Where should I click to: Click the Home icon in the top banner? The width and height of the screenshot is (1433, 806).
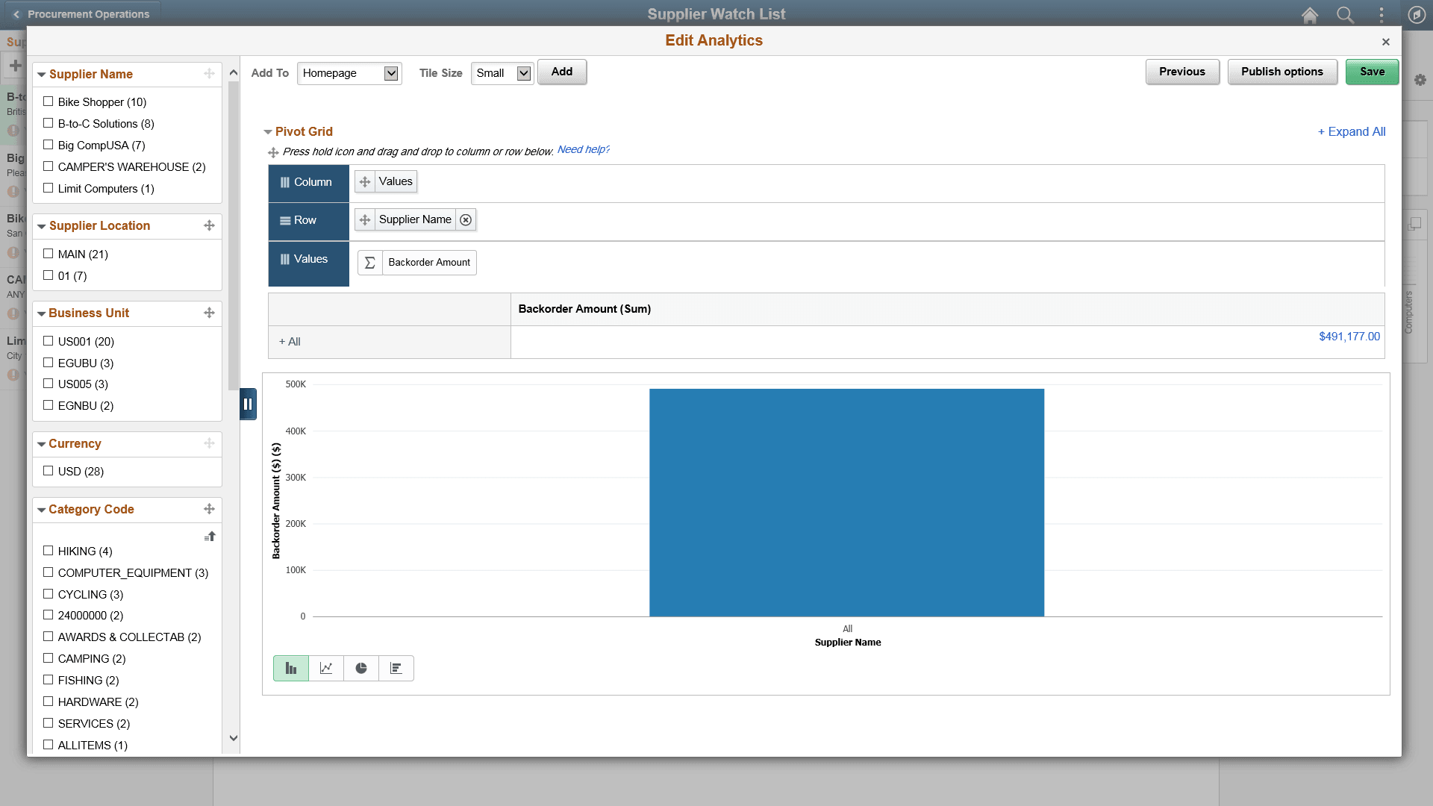1310,15
